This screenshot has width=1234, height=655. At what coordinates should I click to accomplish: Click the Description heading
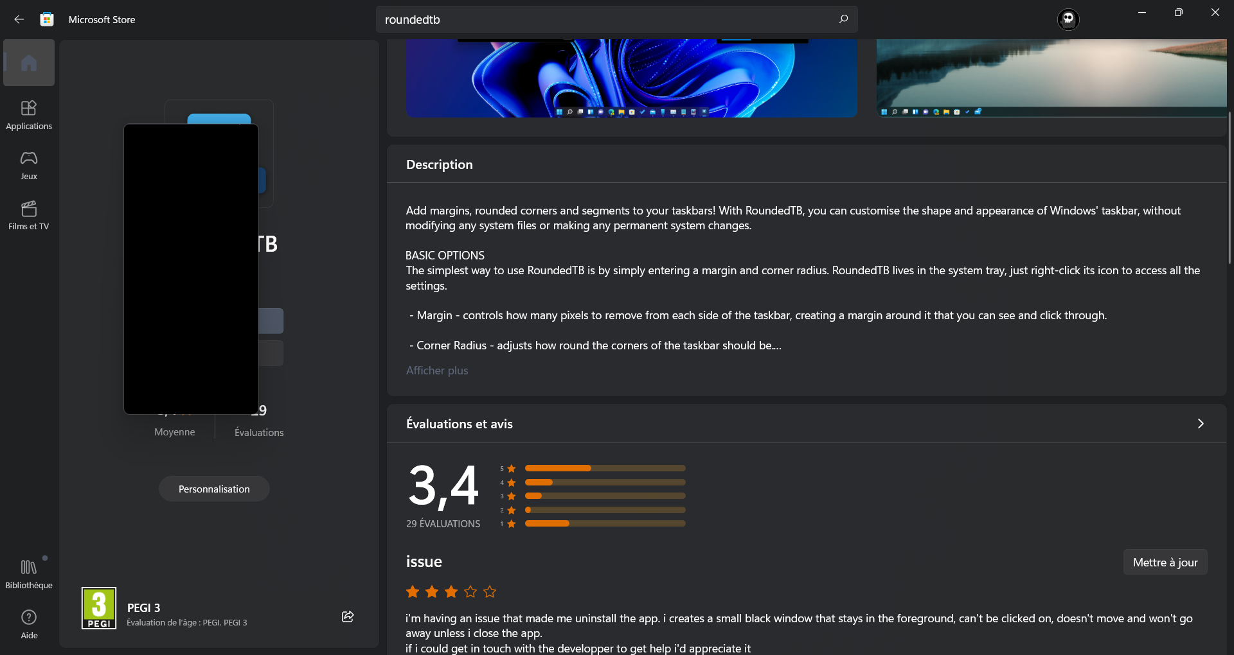[x=440, y=164]
